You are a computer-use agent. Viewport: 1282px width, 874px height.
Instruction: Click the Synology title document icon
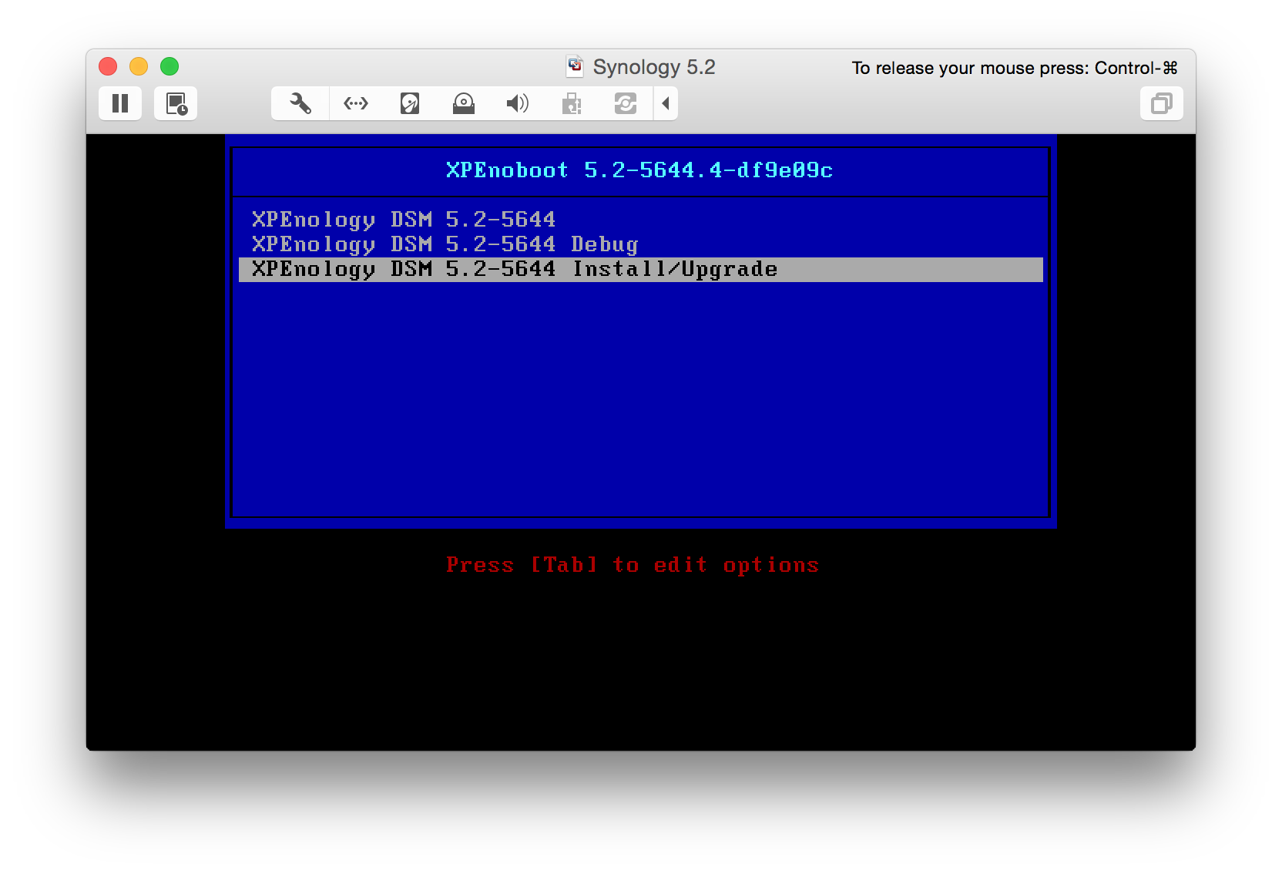pyautogui.click(x=575, y=66)
